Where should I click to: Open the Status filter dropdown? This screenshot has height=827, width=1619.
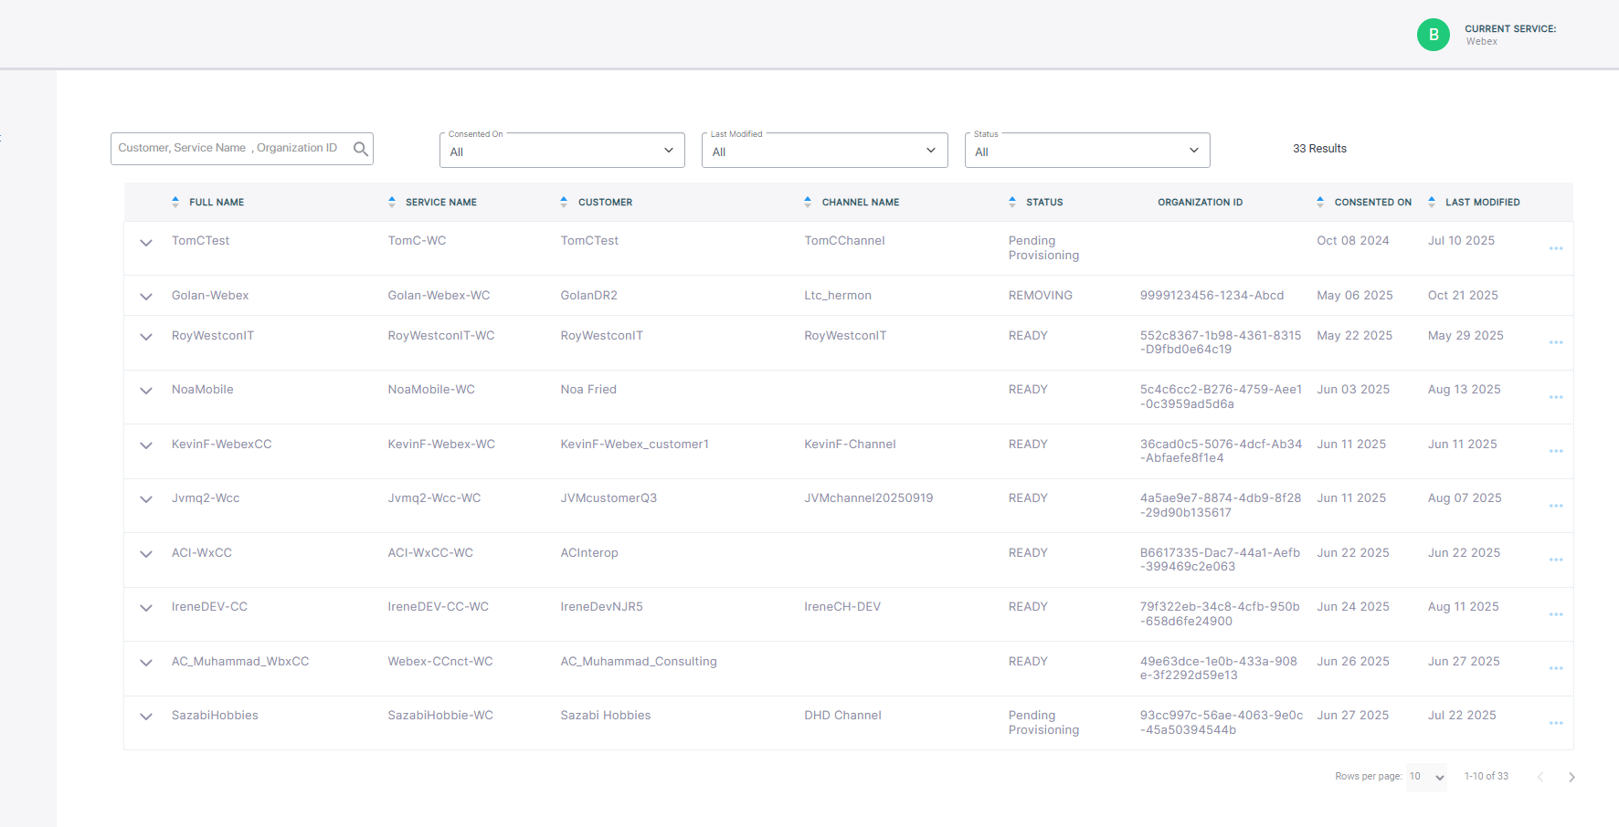[1086, 151]
